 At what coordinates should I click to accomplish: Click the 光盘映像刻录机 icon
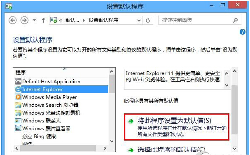coord(18,113)
